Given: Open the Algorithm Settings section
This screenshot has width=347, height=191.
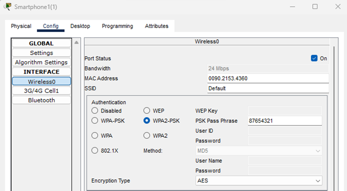Looking at the screenshot, I should click(41, 62).
